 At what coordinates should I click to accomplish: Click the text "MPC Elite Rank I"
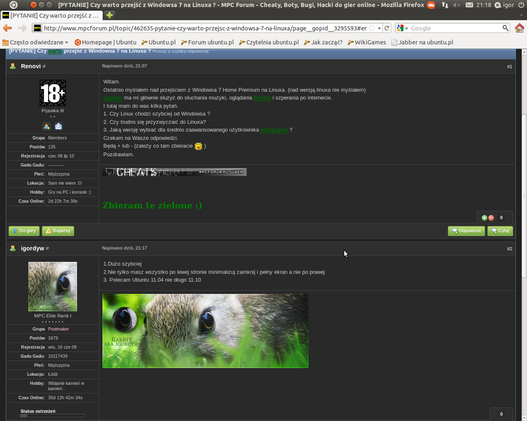53,316
